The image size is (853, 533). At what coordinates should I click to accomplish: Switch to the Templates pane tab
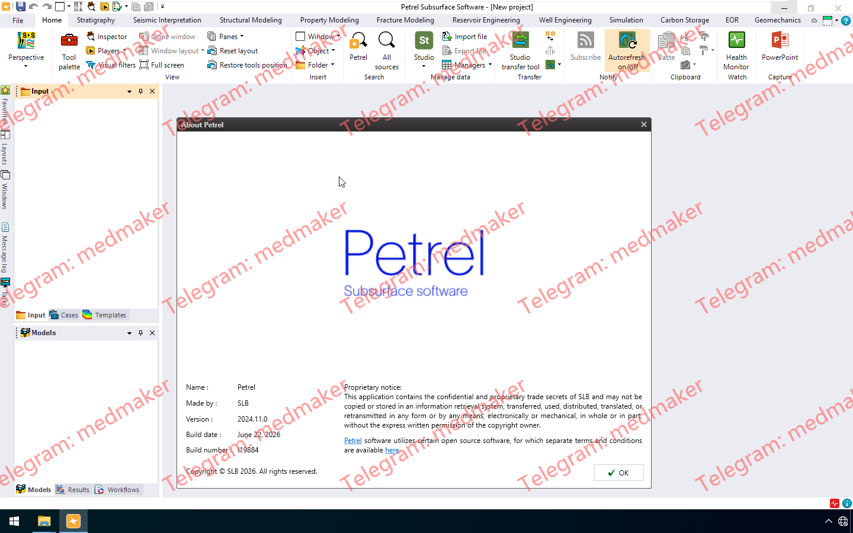105,315
